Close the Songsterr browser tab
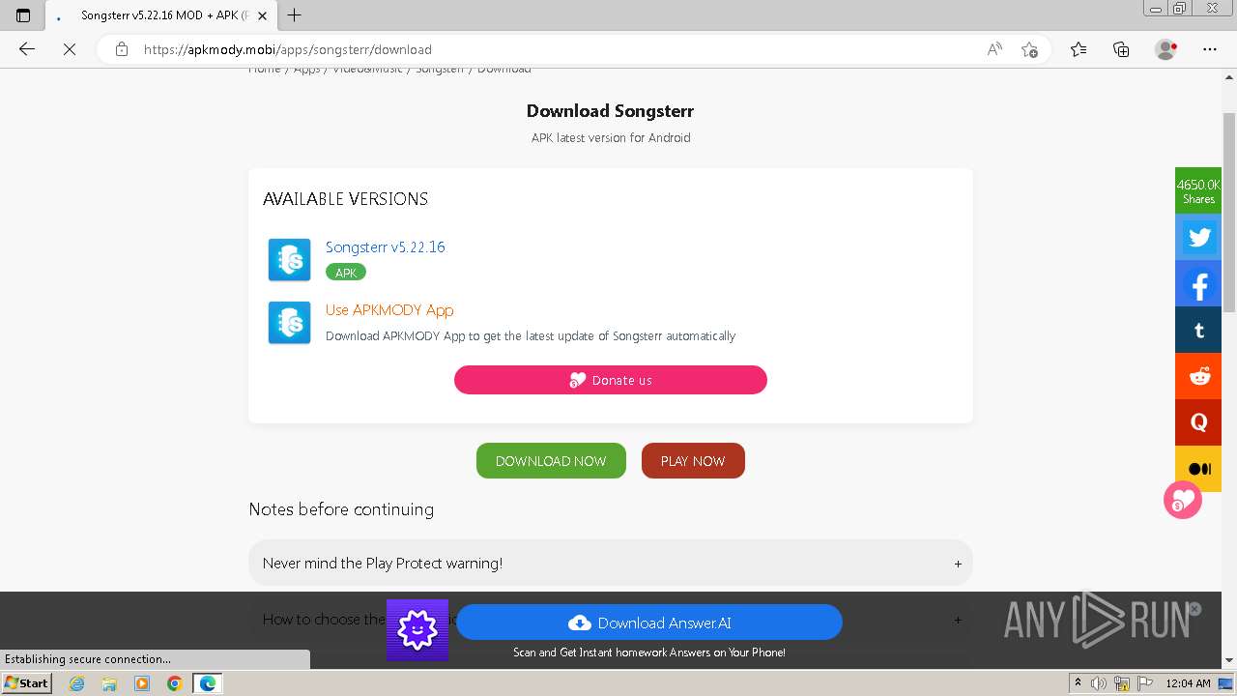 point(262,15)
